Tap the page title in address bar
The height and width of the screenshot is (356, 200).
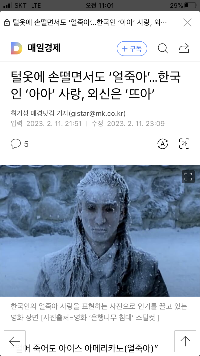coord(90,23)
